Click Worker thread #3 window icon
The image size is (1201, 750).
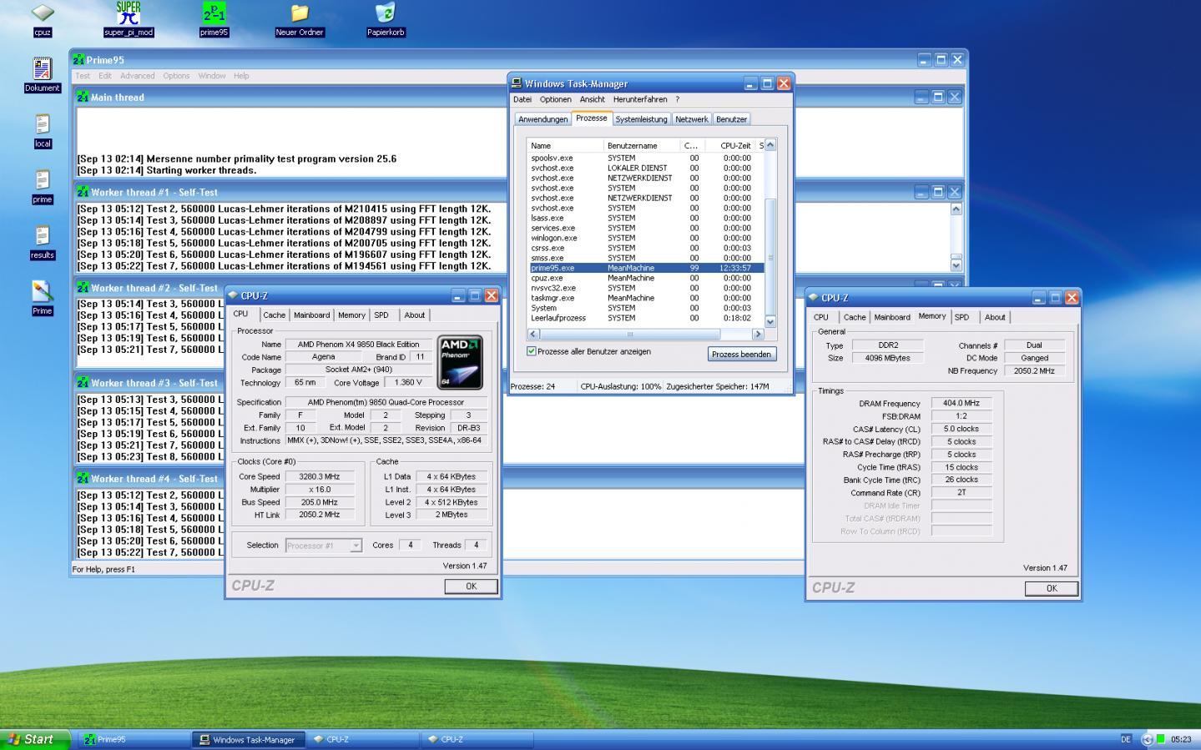click(x=83, y=383)
